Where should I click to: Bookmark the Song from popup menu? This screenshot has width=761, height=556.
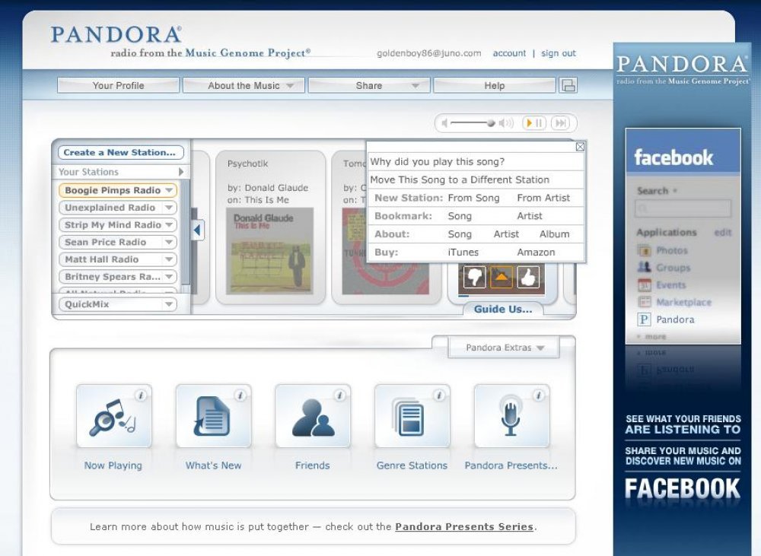[460, 216]
